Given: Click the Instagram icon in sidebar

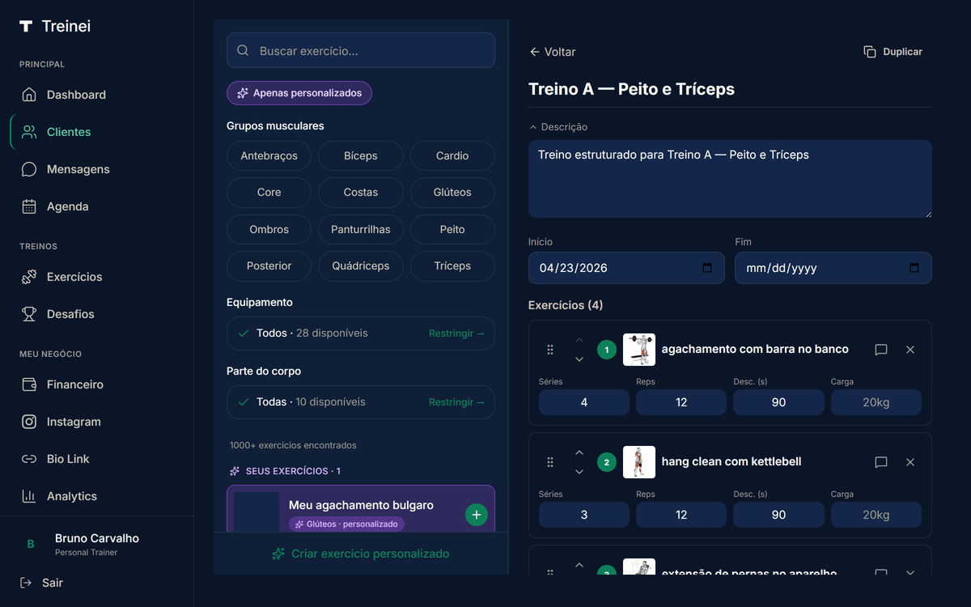Looking at the screenshot, I should (29, 422).
